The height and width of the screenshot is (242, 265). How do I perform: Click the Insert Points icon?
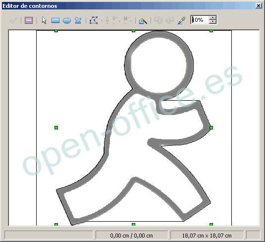[x=116, y=20]
